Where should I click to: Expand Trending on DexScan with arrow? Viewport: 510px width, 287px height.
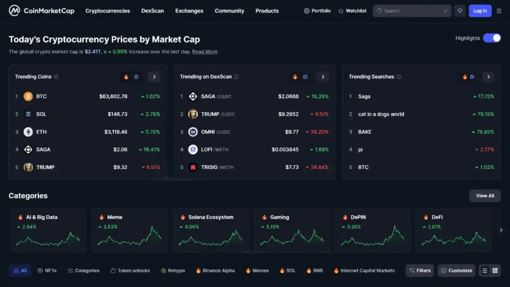coord(322,77)
